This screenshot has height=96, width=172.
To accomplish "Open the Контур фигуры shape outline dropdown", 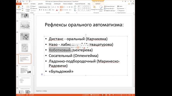I will click(x=109, y=9).
